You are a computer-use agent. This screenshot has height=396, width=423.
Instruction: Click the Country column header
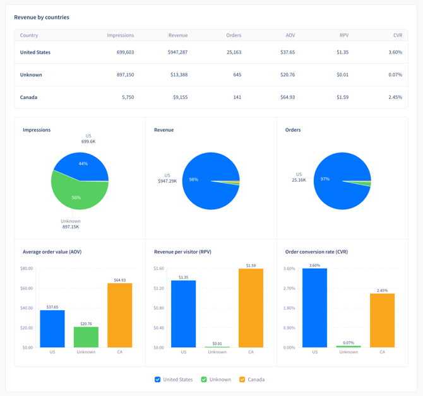pos(29,35)
